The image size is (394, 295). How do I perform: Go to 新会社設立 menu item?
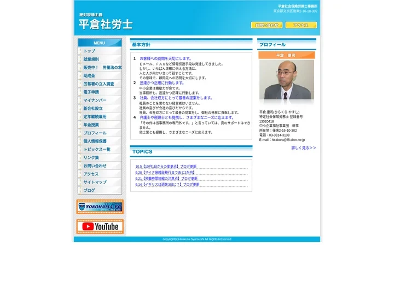point(100,108)
